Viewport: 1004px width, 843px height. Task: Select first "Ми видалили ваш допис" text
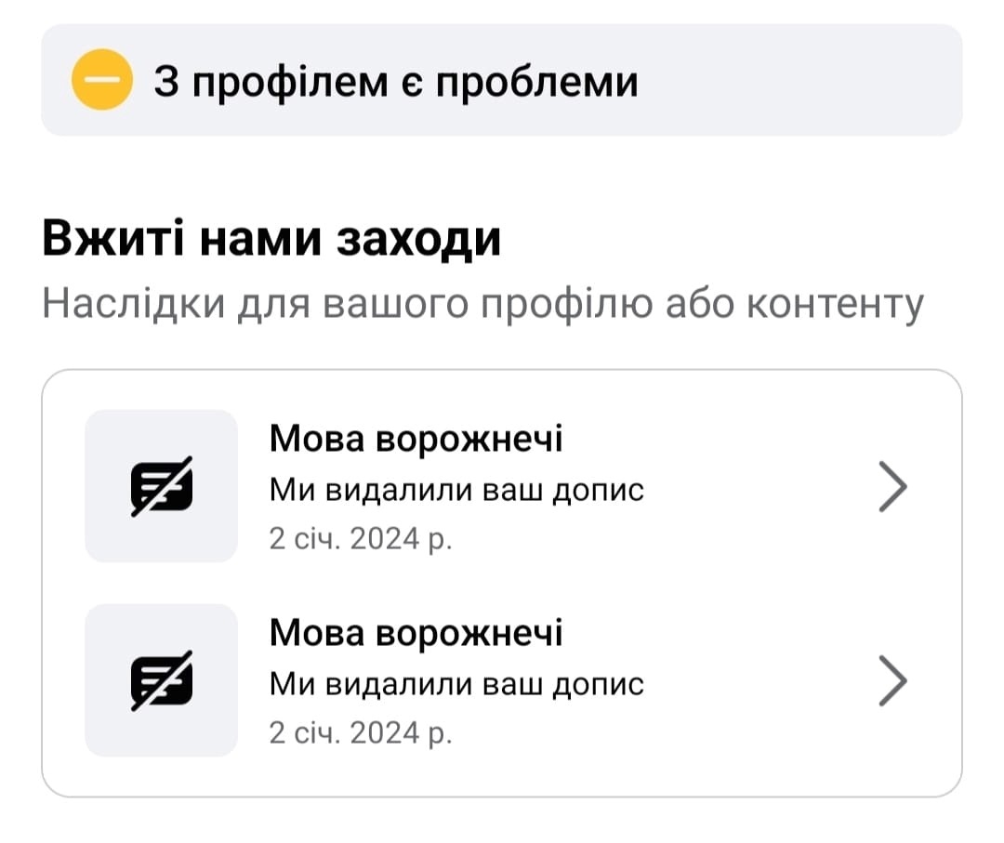point(456,490)
